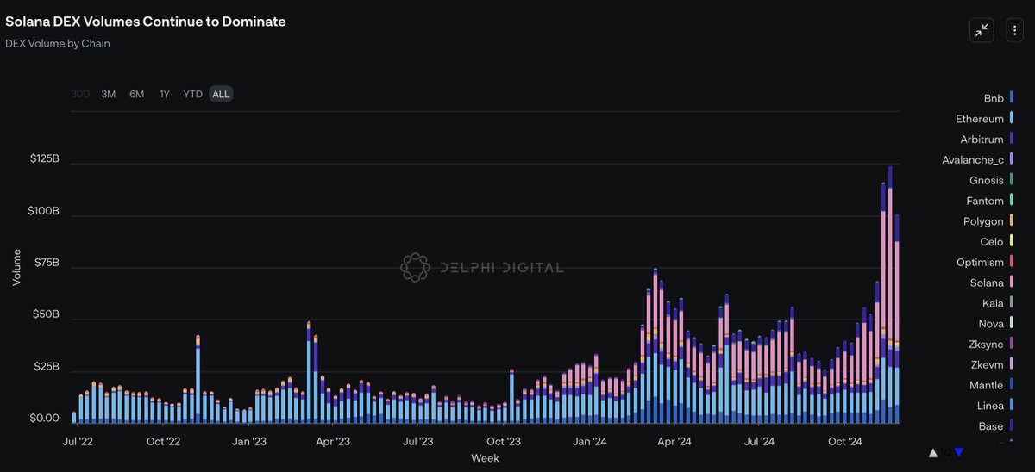Select the 1Y time range
The image size is (1035, 472).
[165, 94]
